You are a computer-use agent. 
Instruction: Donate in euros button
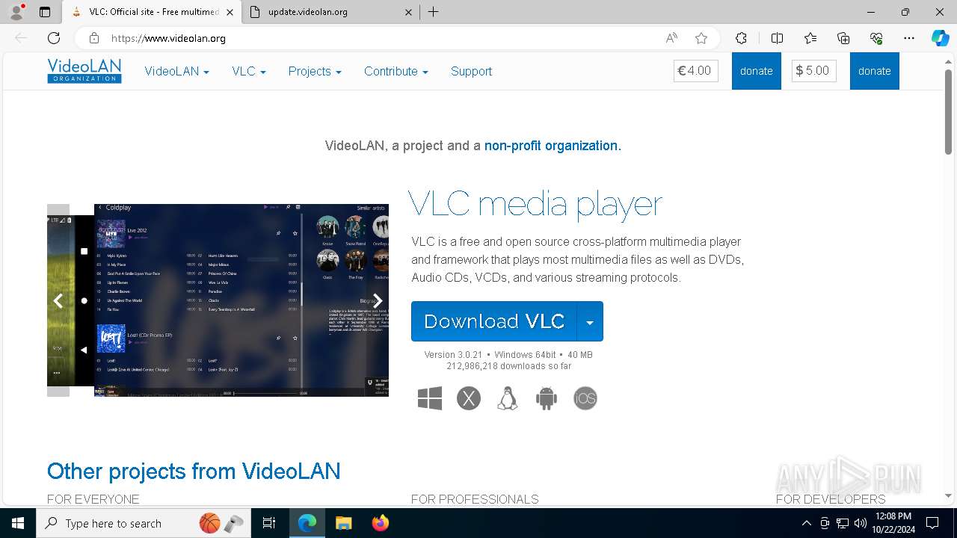point(757,71)
